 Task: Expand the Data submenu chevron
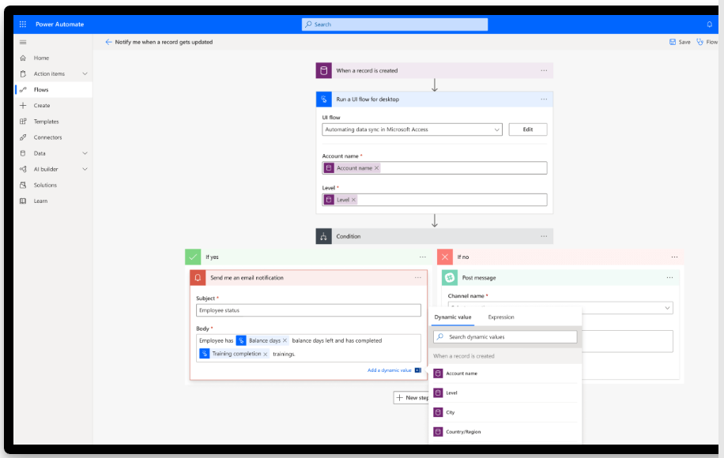point(85,153)
